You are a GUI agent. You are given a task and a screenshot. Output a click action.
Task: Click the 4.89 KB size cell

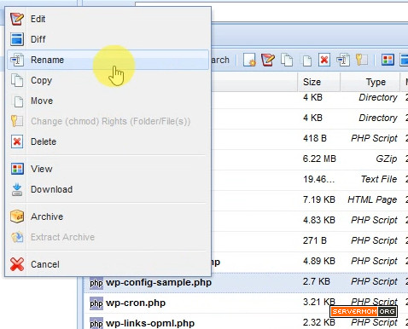pos(319,261)
